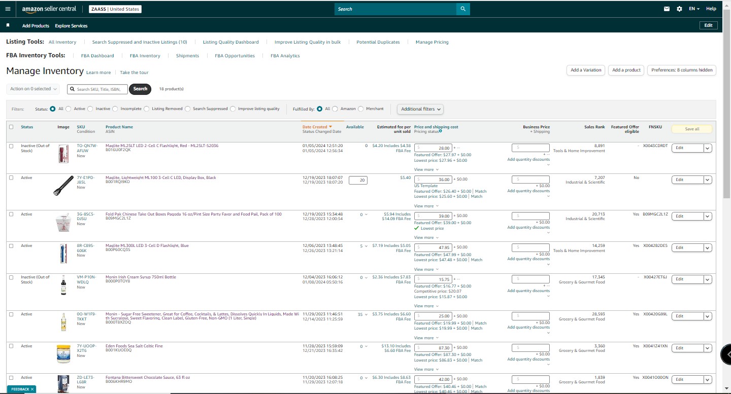Select the Improve listing quality radio filter
Viewport: 731px width, 394px height.
pos(233,109)
